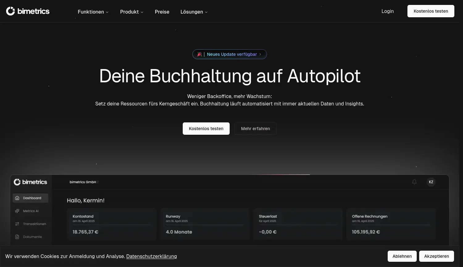
Task: Open Dokumente via the document icon
Action: (17, 237)
